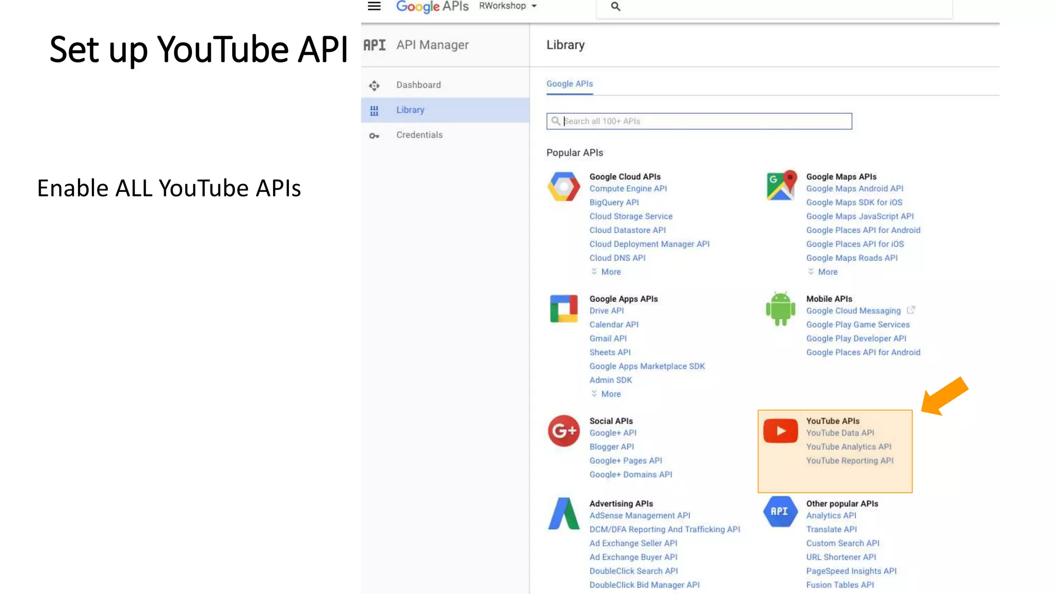This screenshot has height=594, width=1057.
Task: Click the API Manager logo icon
Action: pyautogui.click(x=374, y=45)
